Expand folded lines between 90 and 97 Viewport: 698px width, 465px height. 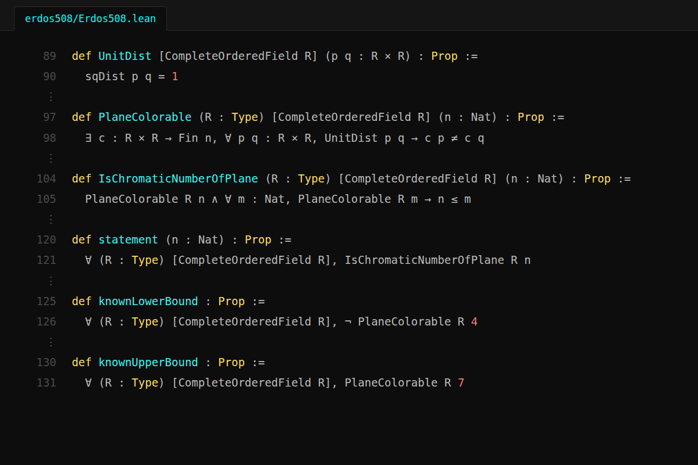point(51,96)
